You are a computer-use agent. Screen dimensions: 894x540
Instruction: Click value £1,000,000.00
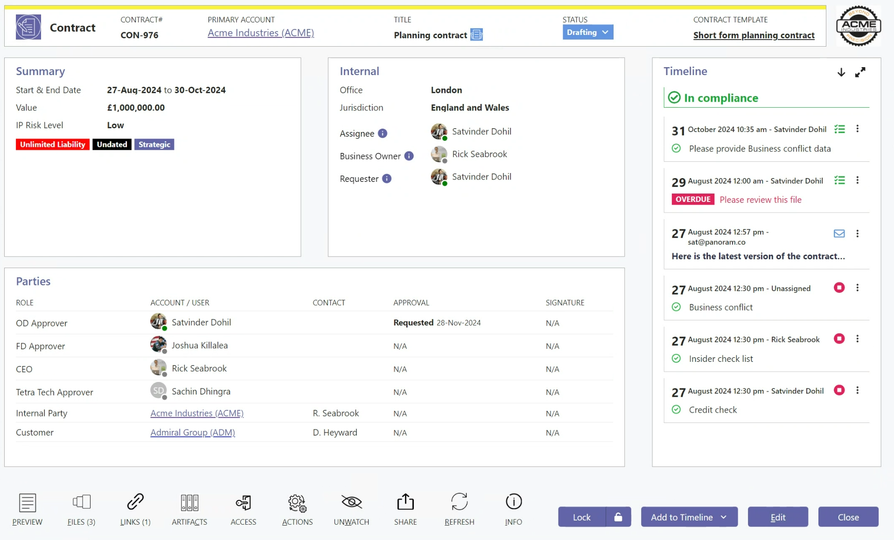tap(136, 108)
